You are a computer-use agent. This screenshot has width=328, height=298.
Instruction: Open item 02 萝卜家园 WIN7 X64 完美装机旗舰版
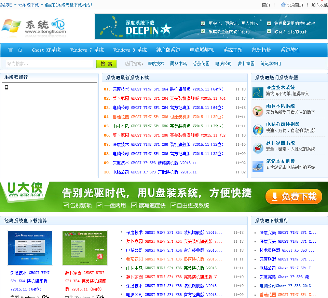pos(169,98)
